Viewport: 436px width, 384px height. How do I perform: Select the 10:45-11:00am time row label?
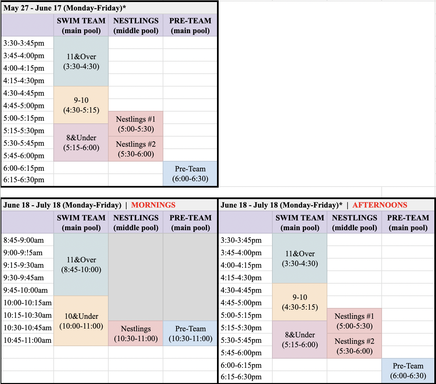(27, 340)
